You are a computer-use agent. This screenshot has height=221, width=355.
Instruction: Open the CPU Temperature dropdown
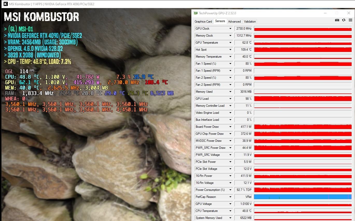tap(230, 211)
